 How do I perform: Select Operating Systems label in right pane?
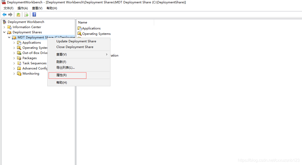[x=96, y=34]
